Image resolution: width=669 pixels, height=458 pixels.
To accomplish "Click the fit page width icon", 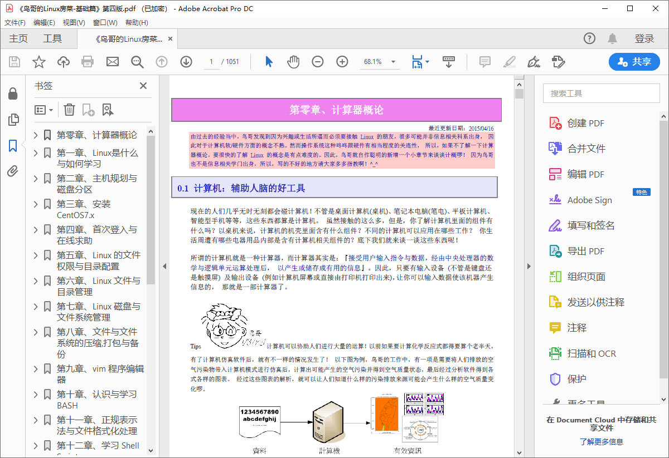I will pyautogui.click(x=417, y=62).
